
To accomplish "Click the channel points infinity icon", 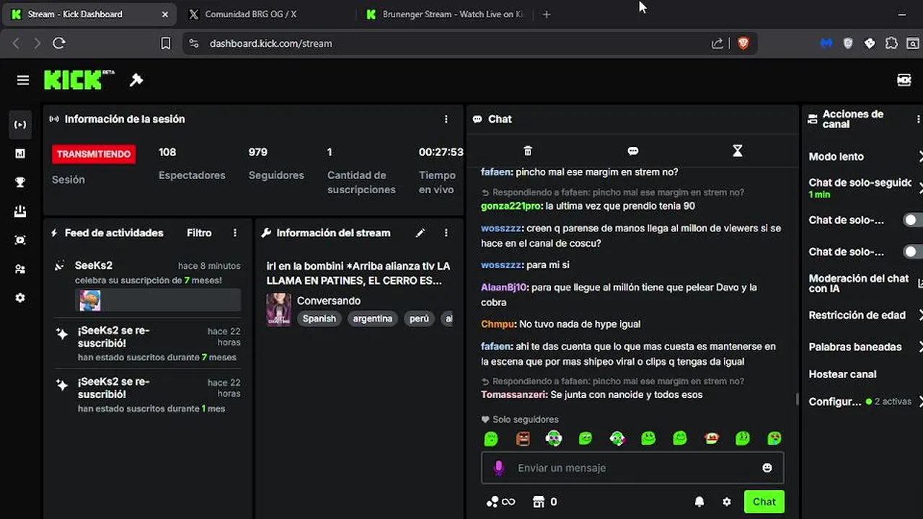I will tap(500, 502).
